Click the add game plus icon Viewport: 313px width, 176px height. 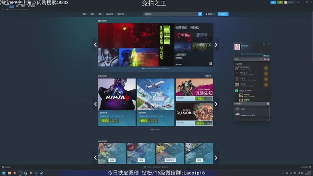(x=3, y=167)
